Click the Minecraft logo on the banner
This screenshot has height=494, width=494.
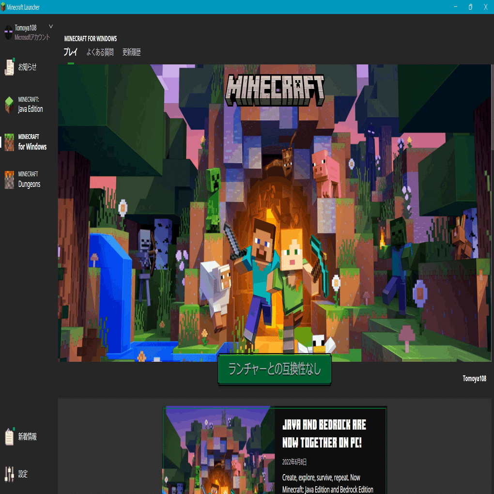[275, 91]
